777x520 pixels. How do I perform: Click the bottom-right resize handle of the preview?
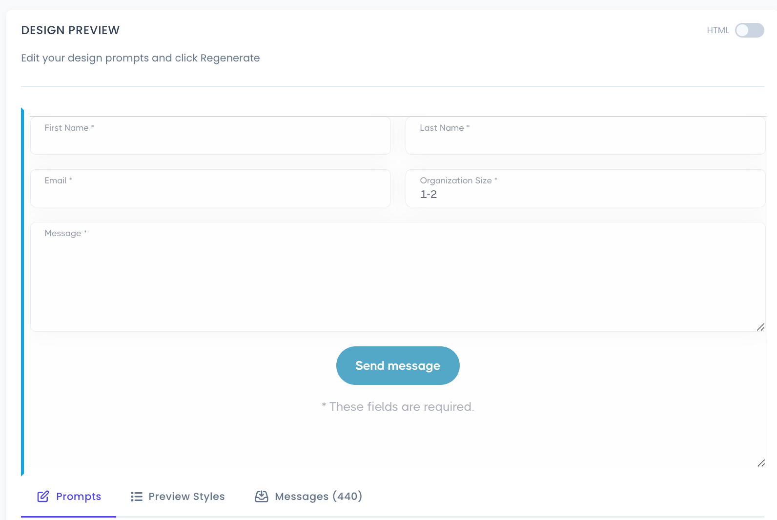click(761, 464)
